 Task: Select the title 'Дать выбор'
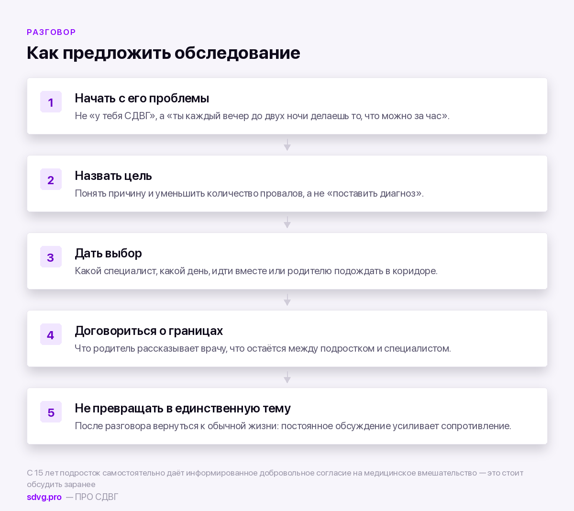pos(109,253)
